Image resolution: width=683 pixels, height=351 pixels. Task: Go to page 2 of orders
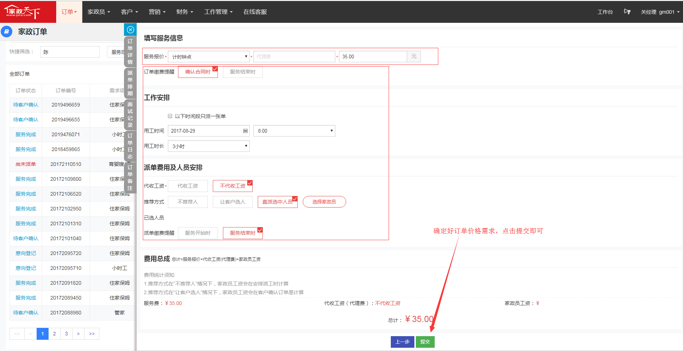click(54, 334)
